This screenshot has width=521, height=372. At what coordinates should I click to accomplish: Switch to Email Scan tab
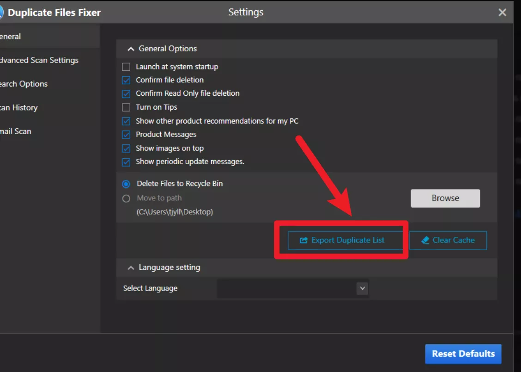pyautogui.click(x=50, y=131)
